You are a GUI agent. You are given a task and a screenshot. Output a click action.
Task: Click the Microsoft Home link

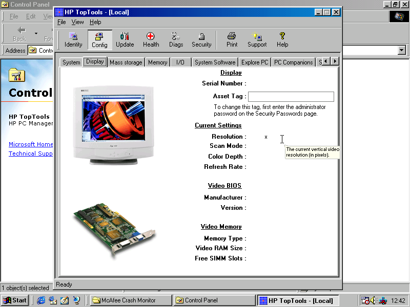(x=31, y=144)
